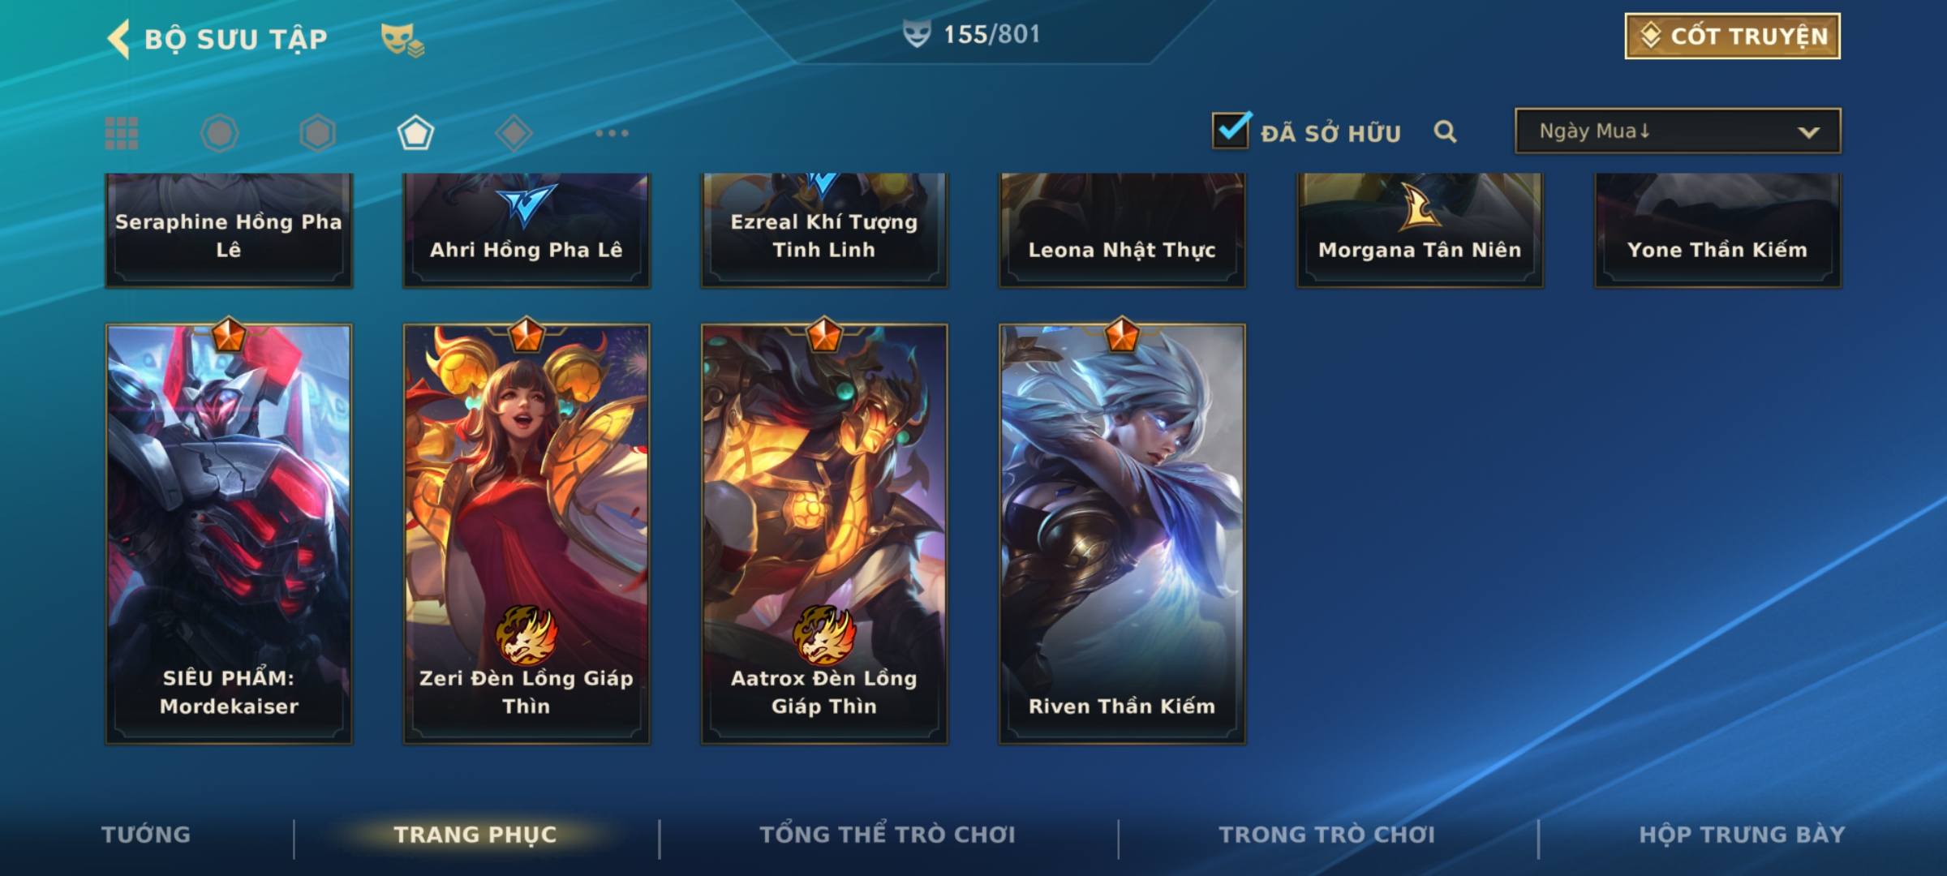Click the Cốt Truyện button
Viewport: 1947px width, 876px height.
click(1732, 36)
